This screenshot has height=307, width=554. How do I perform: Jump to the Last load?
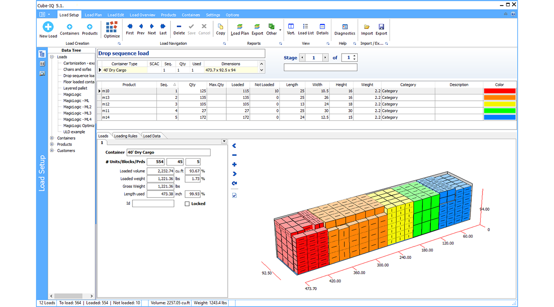(x=163, y=30)
